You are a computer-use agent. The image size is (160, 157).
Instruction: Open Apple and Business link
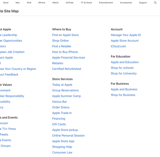pyautogui.click(x=124, y=89)
